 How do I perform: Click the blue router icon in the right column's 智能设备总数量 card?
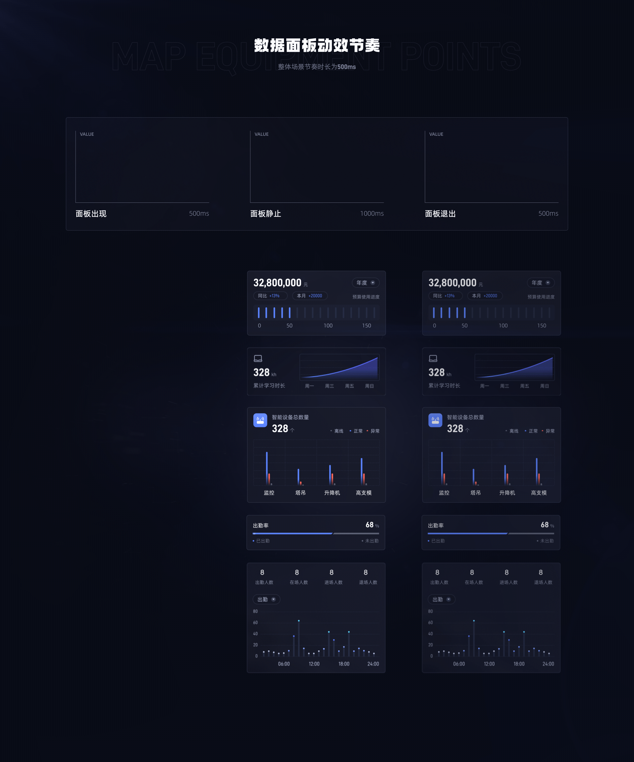(x=435, y=420)
